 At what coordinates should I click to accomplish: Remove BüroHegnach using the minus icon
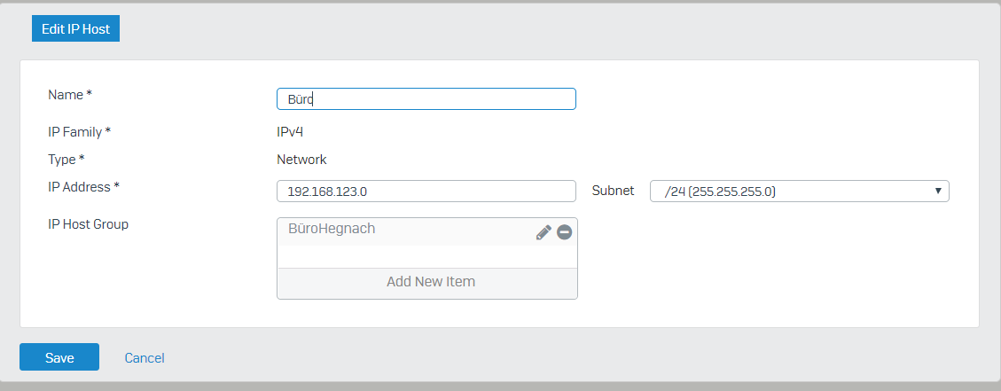point(564,232)
